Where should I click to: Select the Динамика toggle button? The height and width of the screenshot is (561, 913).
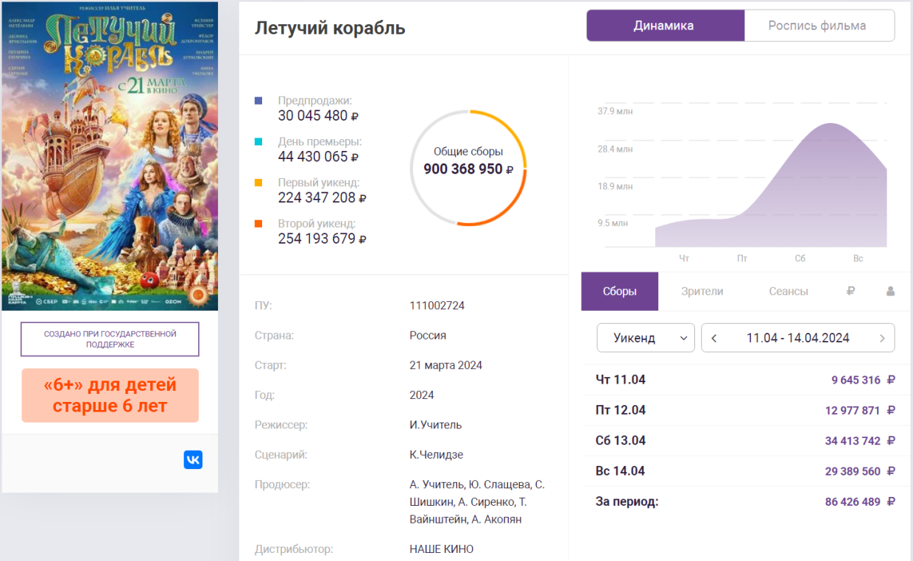[x=663, y=26]
